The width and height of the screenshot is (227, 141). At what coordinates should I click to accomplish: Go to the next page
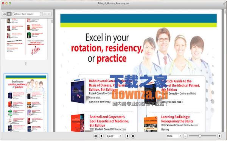(x=127, y=136)
